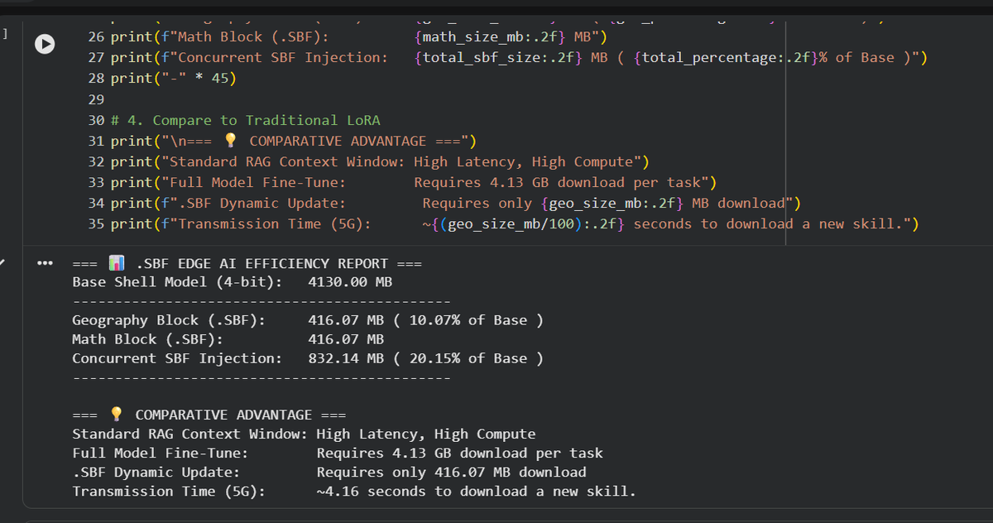
Task: Click output 'Base Shell Model (4-bit):' label
Action: [177, 282]
